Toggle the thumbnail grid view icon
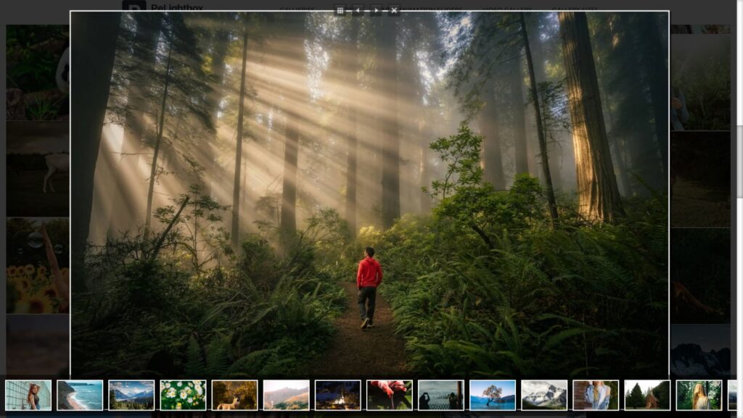Viewport: 743px width, 418px height. click(x=340, y=10)
